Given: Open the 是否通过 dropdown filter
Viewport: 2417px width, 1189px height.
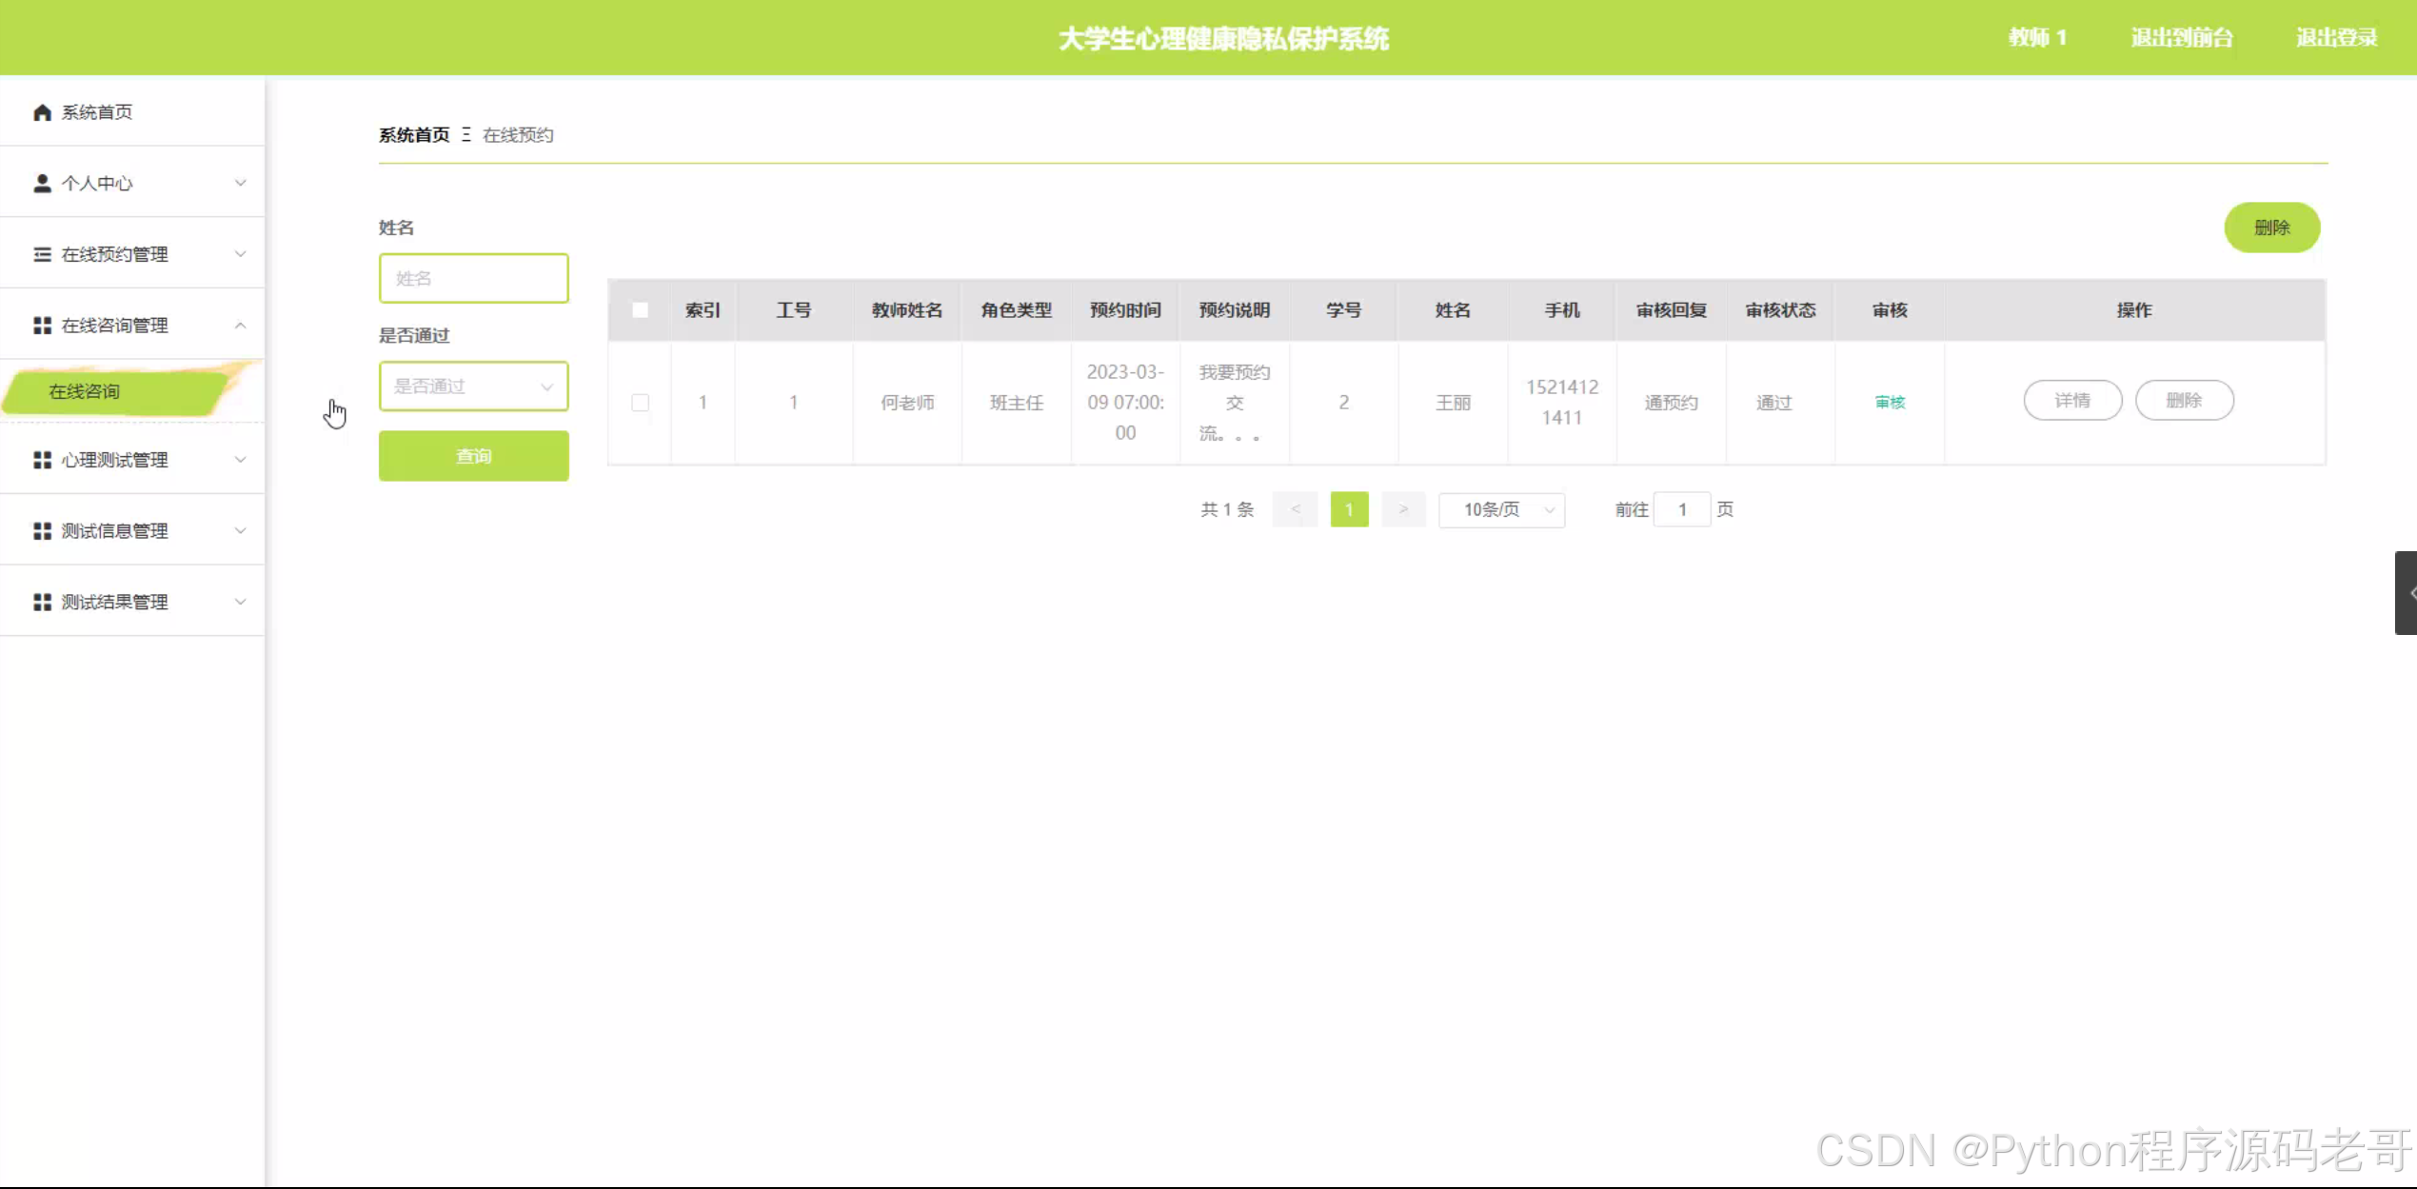Looking at the screenshot, I should [x=473, y=386].
